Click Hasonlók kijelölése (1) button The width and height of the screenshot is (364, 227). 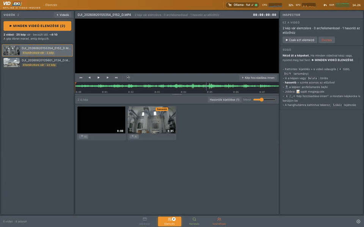[224, 100]
